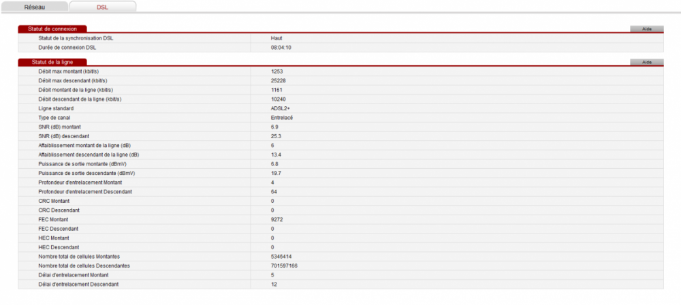Click the Statut de connexion section header
Screen dimensions: 681x305
[52, 29]
